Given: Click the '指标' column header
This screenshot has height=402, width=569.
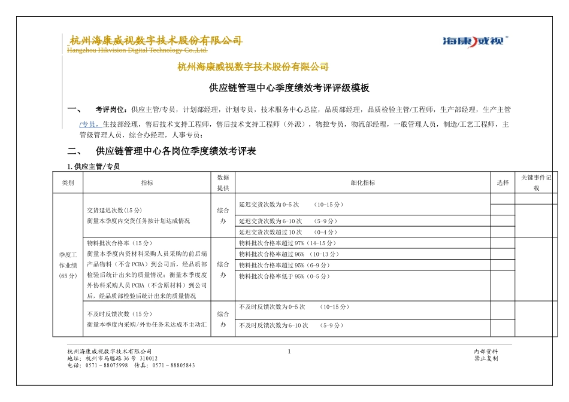Looking at the screenshot, I should (x=147, y=182).
